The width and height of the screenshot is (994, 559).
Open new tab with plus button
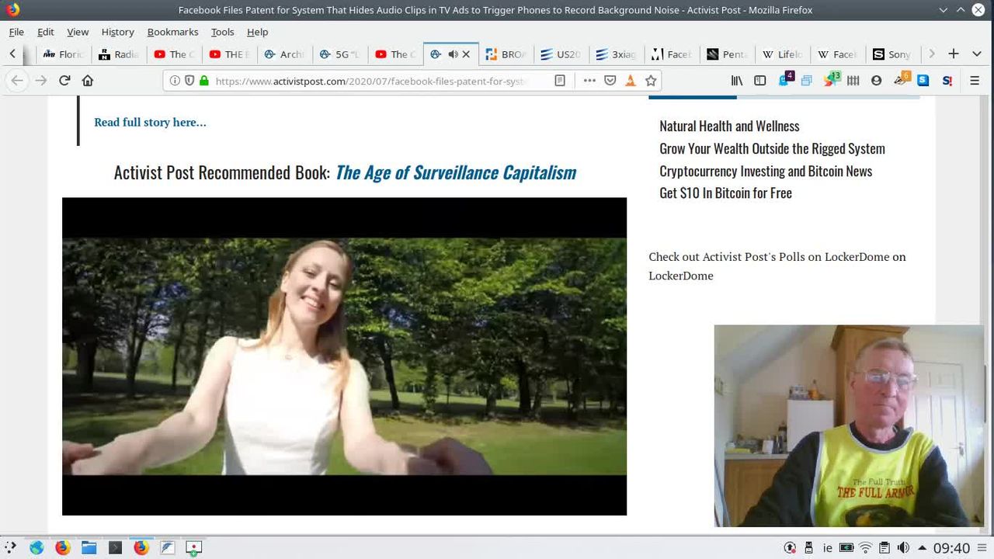(x=954, y=54)
